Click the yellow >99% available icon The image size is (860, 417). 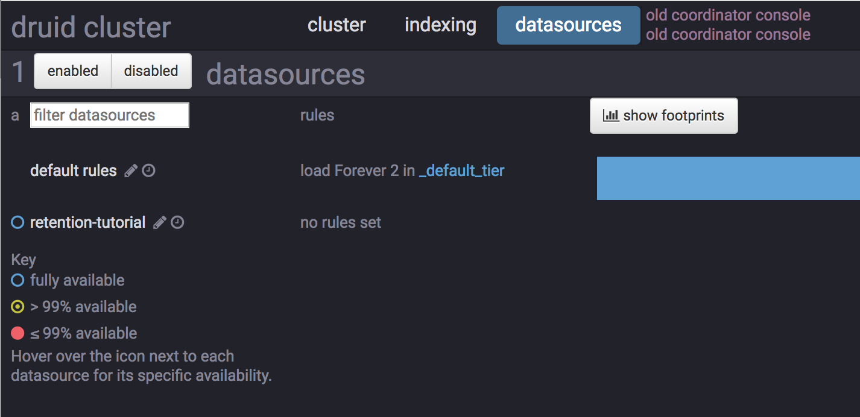pyautogui.click(x=18, y=307)
